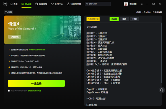166x109 pixels.
Task: Click text 数字键 1 - 无限生命
Action: click(x=97, y=33)
